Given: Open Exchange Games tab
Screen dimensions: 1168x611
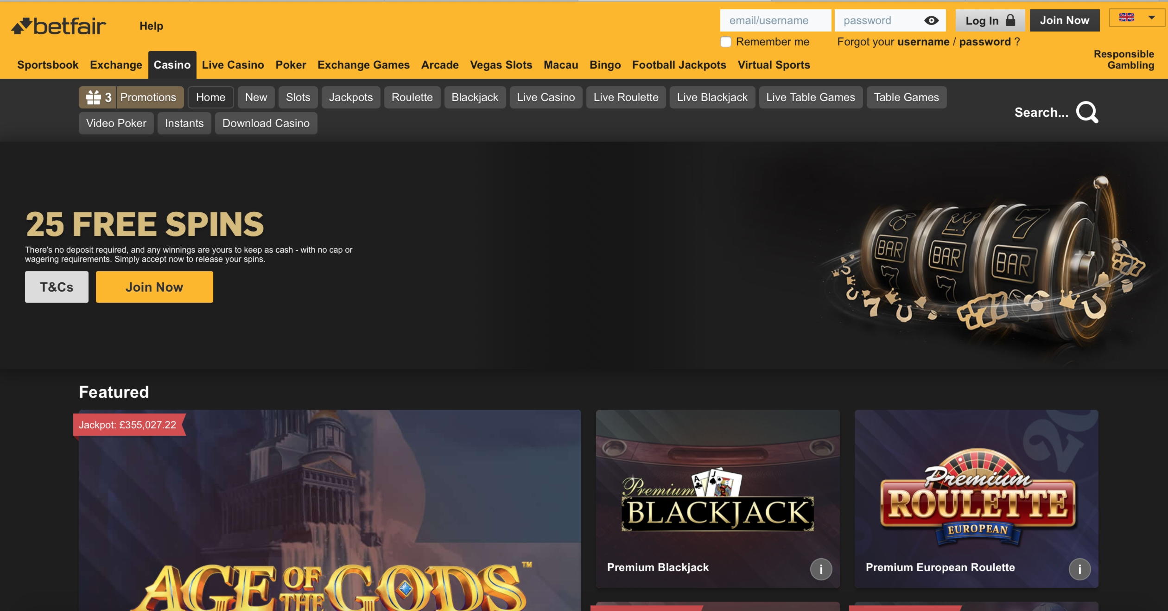Looking at the screenshot, I should click(363, 65).
